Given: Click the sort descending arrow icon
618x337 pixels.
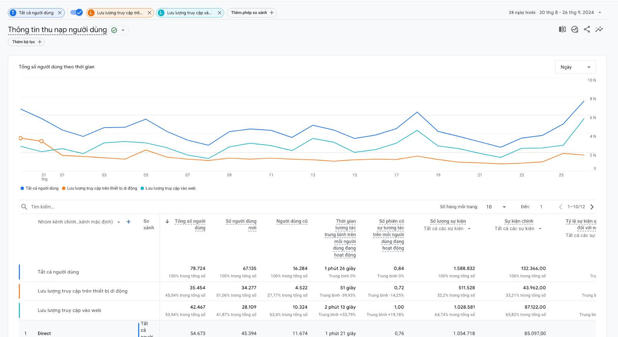Looking at the screenshot, I should [167, 221].
